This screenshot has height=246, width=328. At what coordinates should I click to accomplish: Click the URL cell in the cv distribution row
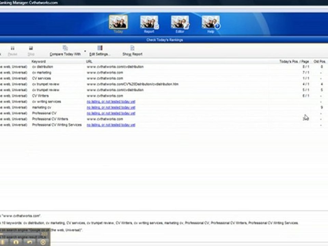[115, 67]
